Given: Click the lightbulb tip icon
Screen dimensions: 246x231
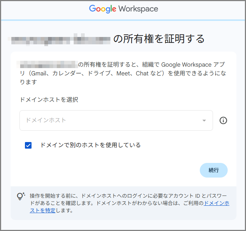Looking at the screenshot, I should (x=21, y=196).
